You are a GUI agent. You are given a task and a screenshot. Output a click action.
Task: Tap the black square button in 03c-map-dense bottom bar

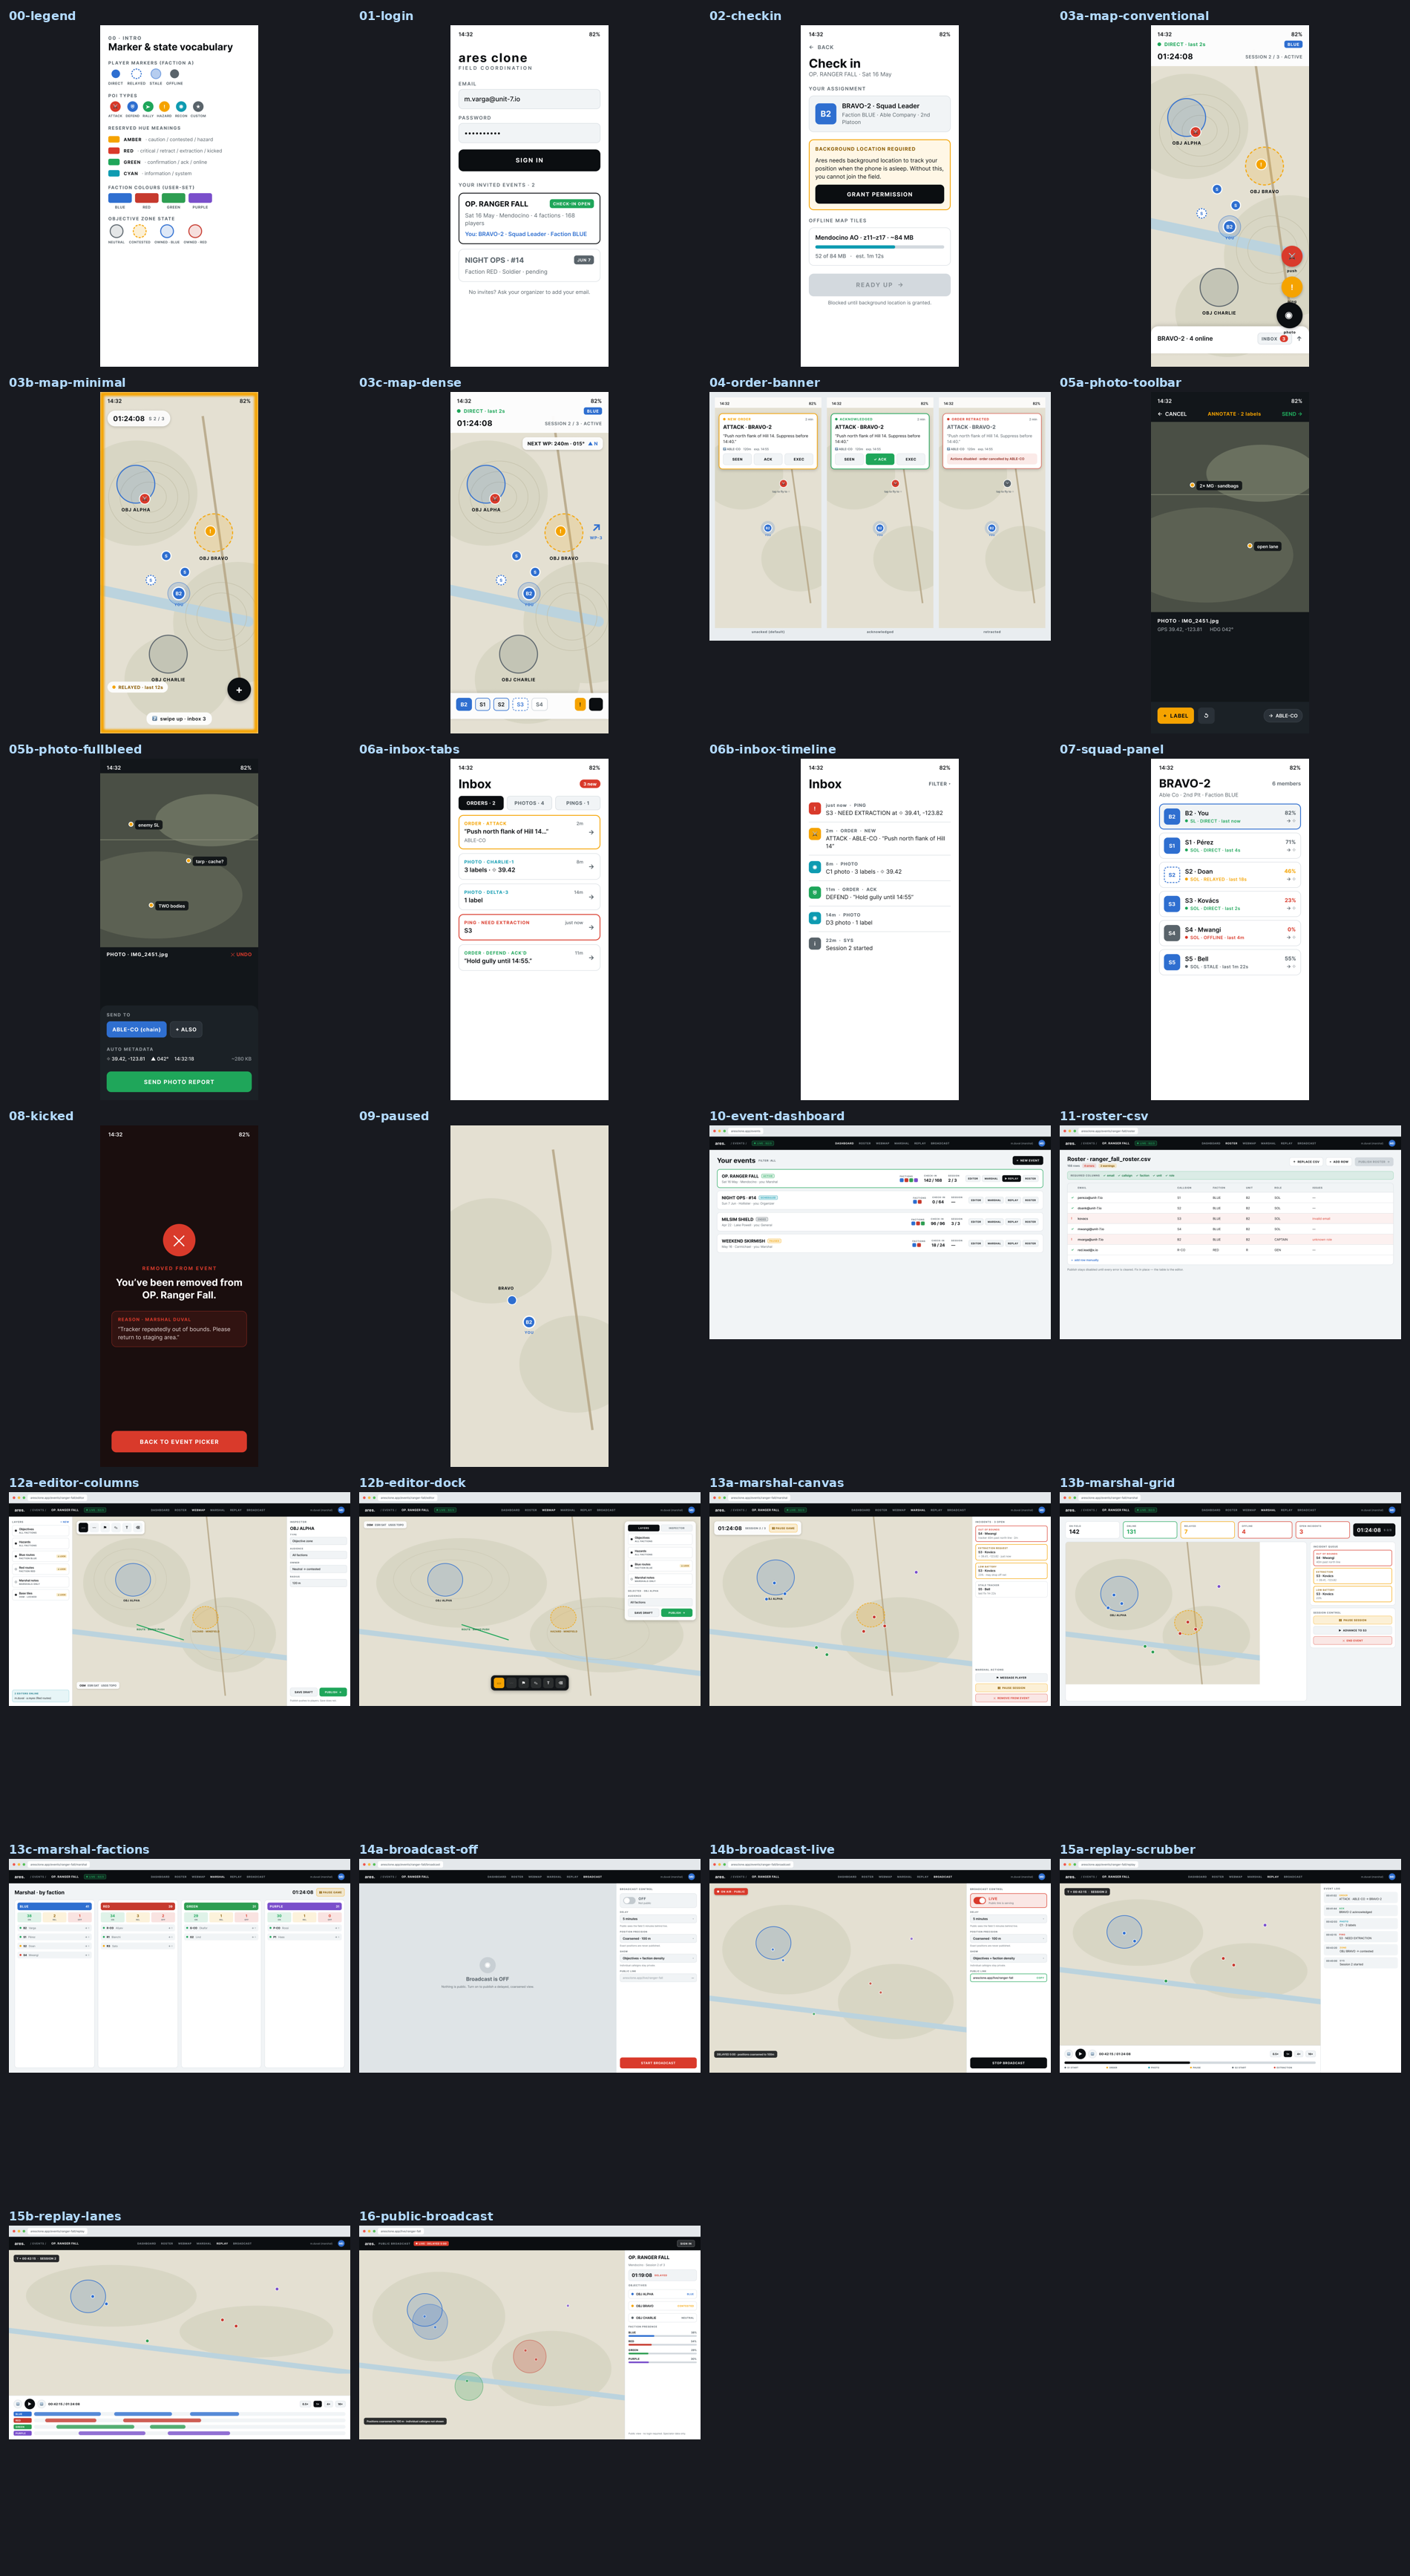(596, 704)
